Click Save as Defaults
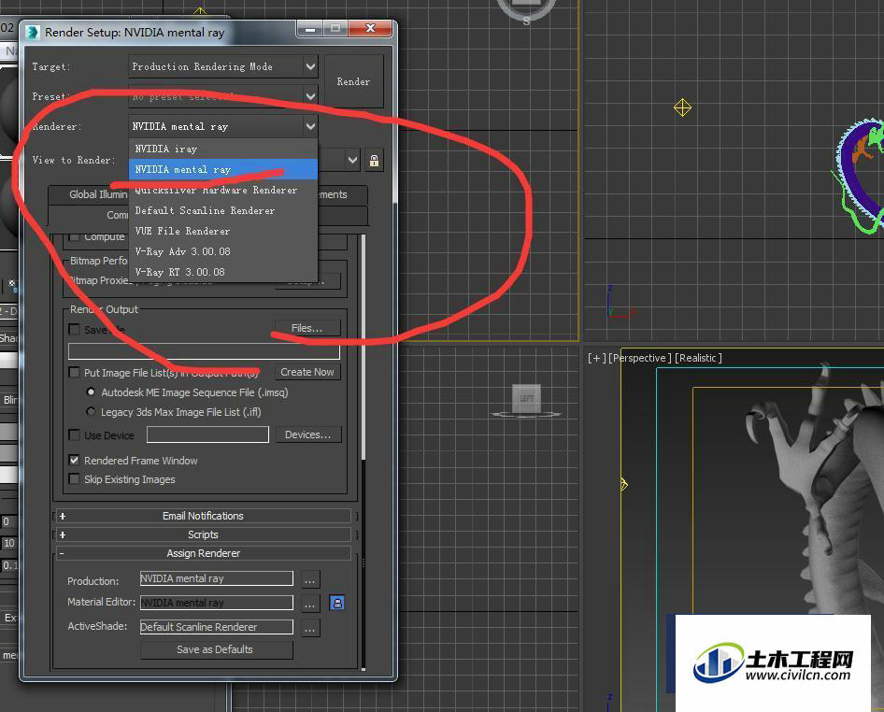 (217, 649)
